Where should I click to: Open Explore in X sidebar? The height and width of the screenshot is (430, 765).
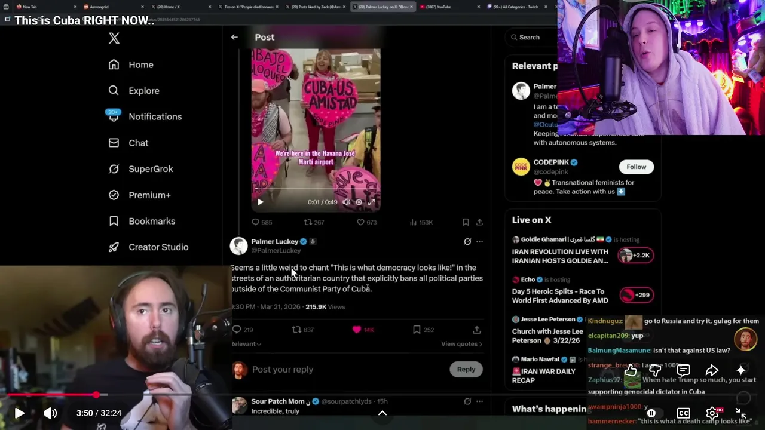134,91
